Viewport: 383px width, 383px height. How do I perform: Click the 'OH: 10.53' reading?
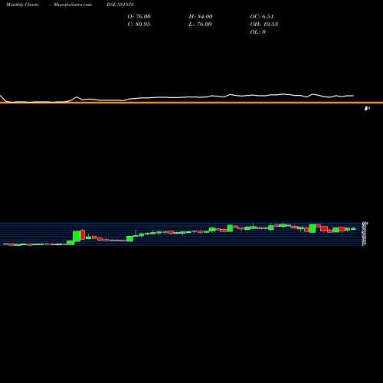click(264, 25)
